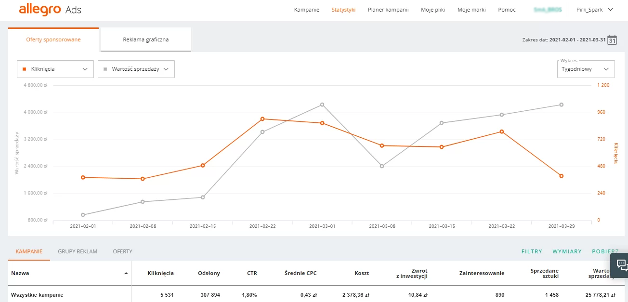
Task: Click the FILTRY button
Action: 532,251
